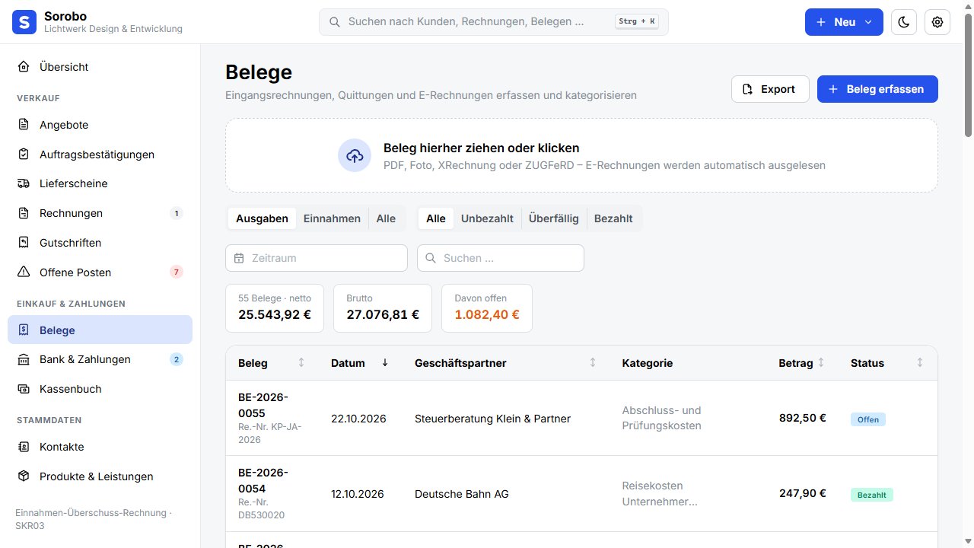Click the Gutschriften sidebar icon

24,243
